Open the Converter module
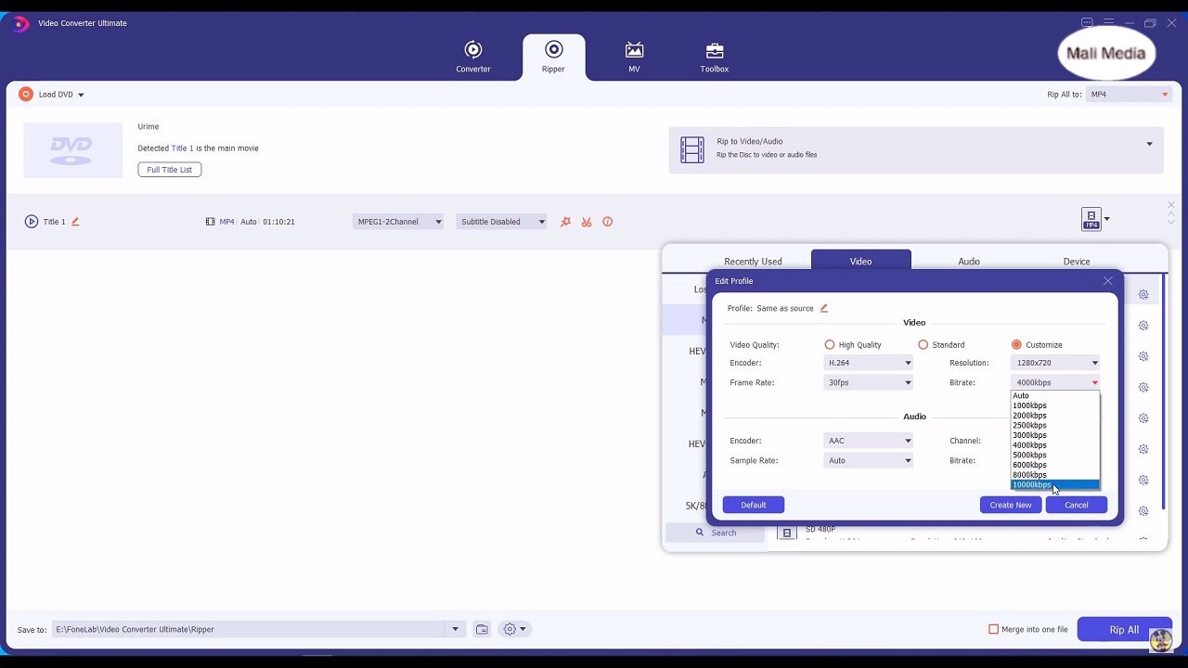This screenshot has height=668, width=1188. [472, 57]
